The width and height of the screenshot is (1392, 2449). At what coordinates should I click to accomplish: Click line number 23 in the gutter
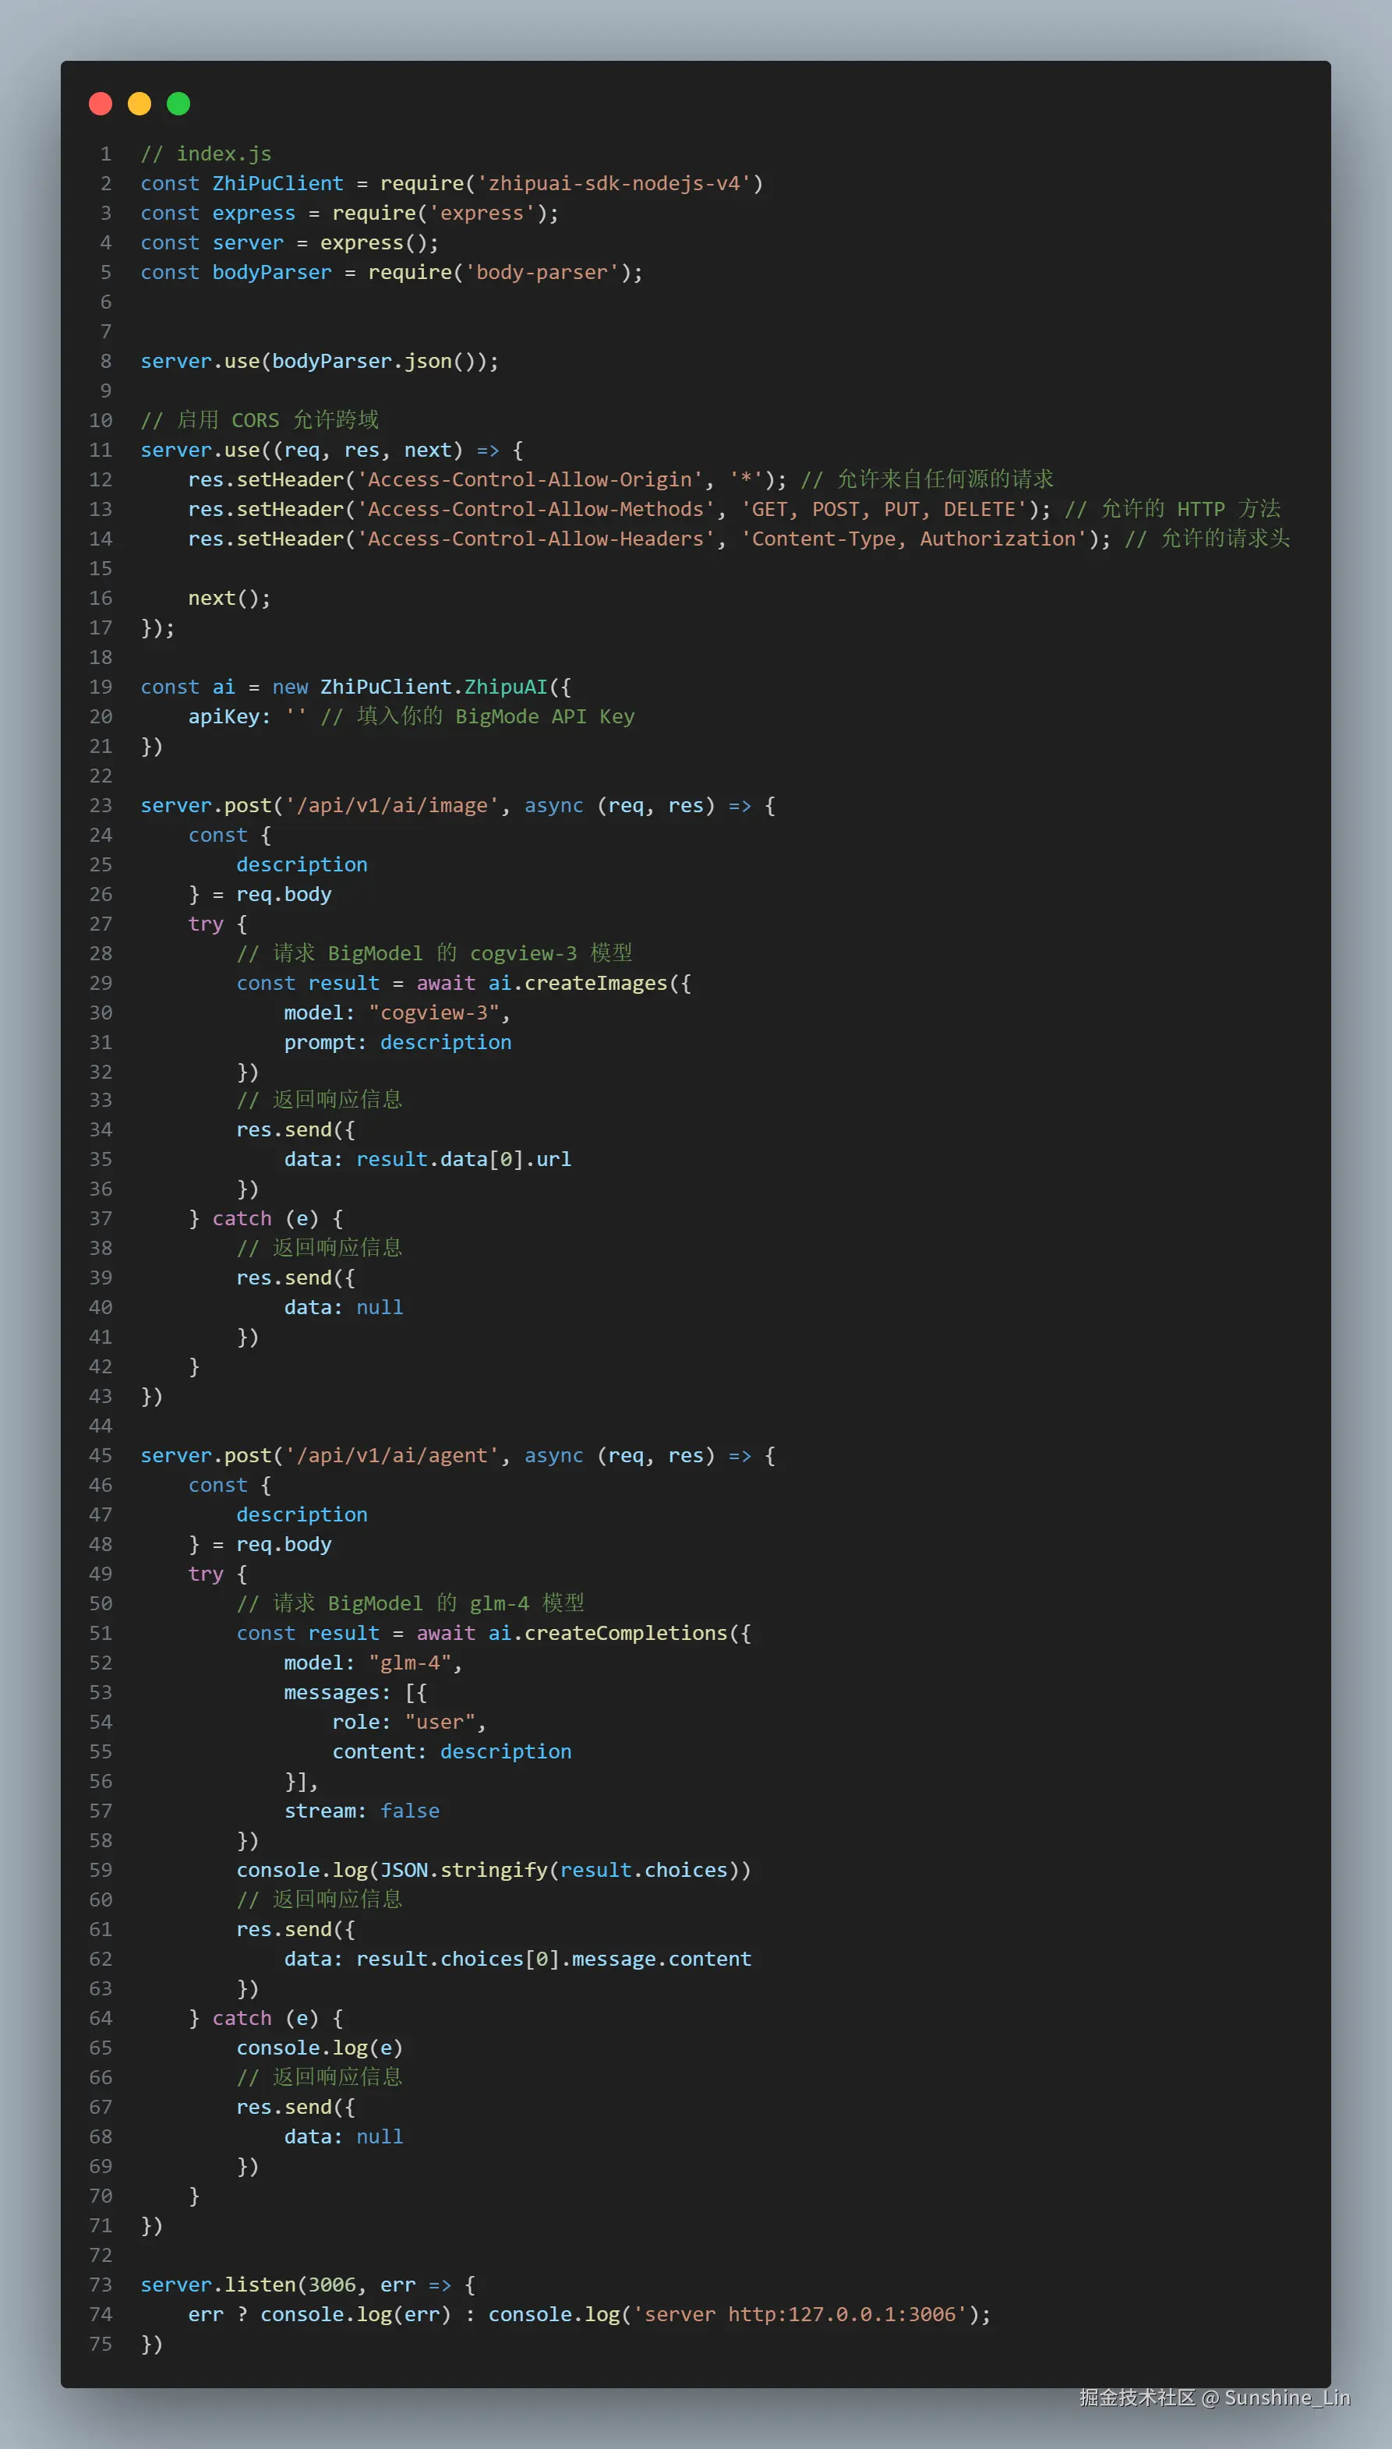pos(101,806)
